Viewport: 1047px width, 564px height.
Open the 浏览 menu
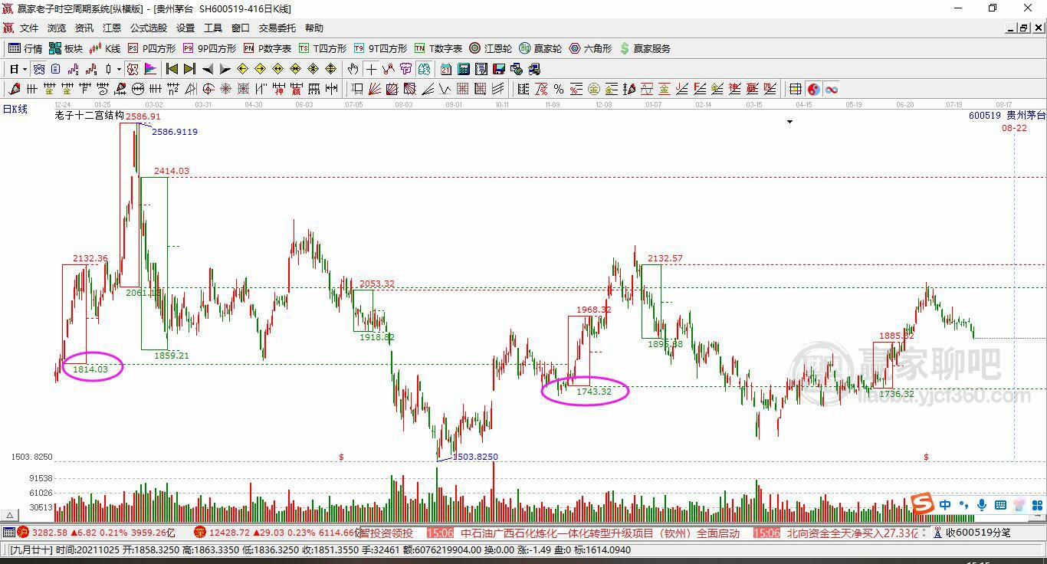pyautogui.click(x=57, y=28)
